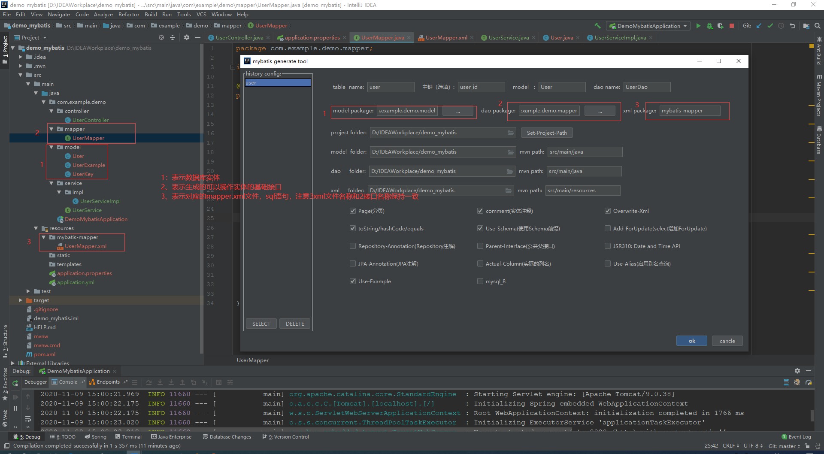Toggle the Use-Example checkbox
Viewport: 824px width, 454px height.
coord(353,281)
